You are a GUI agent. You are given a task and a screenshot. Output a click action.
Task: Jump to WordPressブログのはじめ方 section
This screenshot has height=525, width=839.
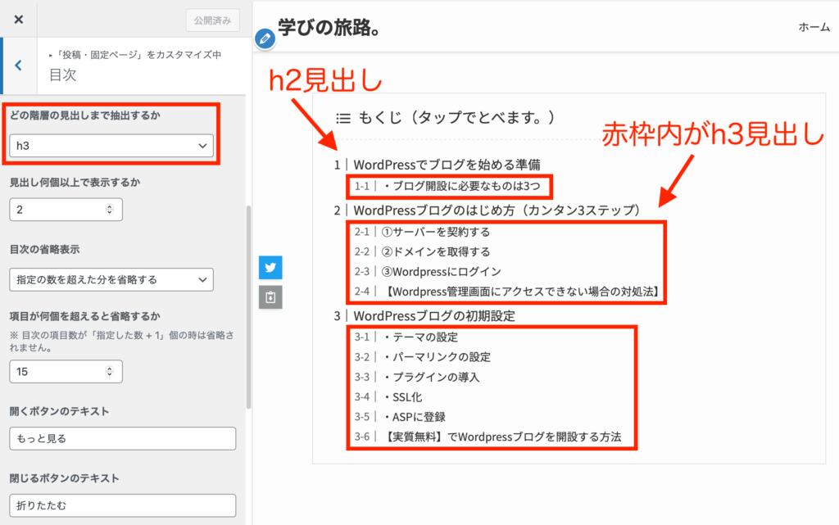click(497, 210)
